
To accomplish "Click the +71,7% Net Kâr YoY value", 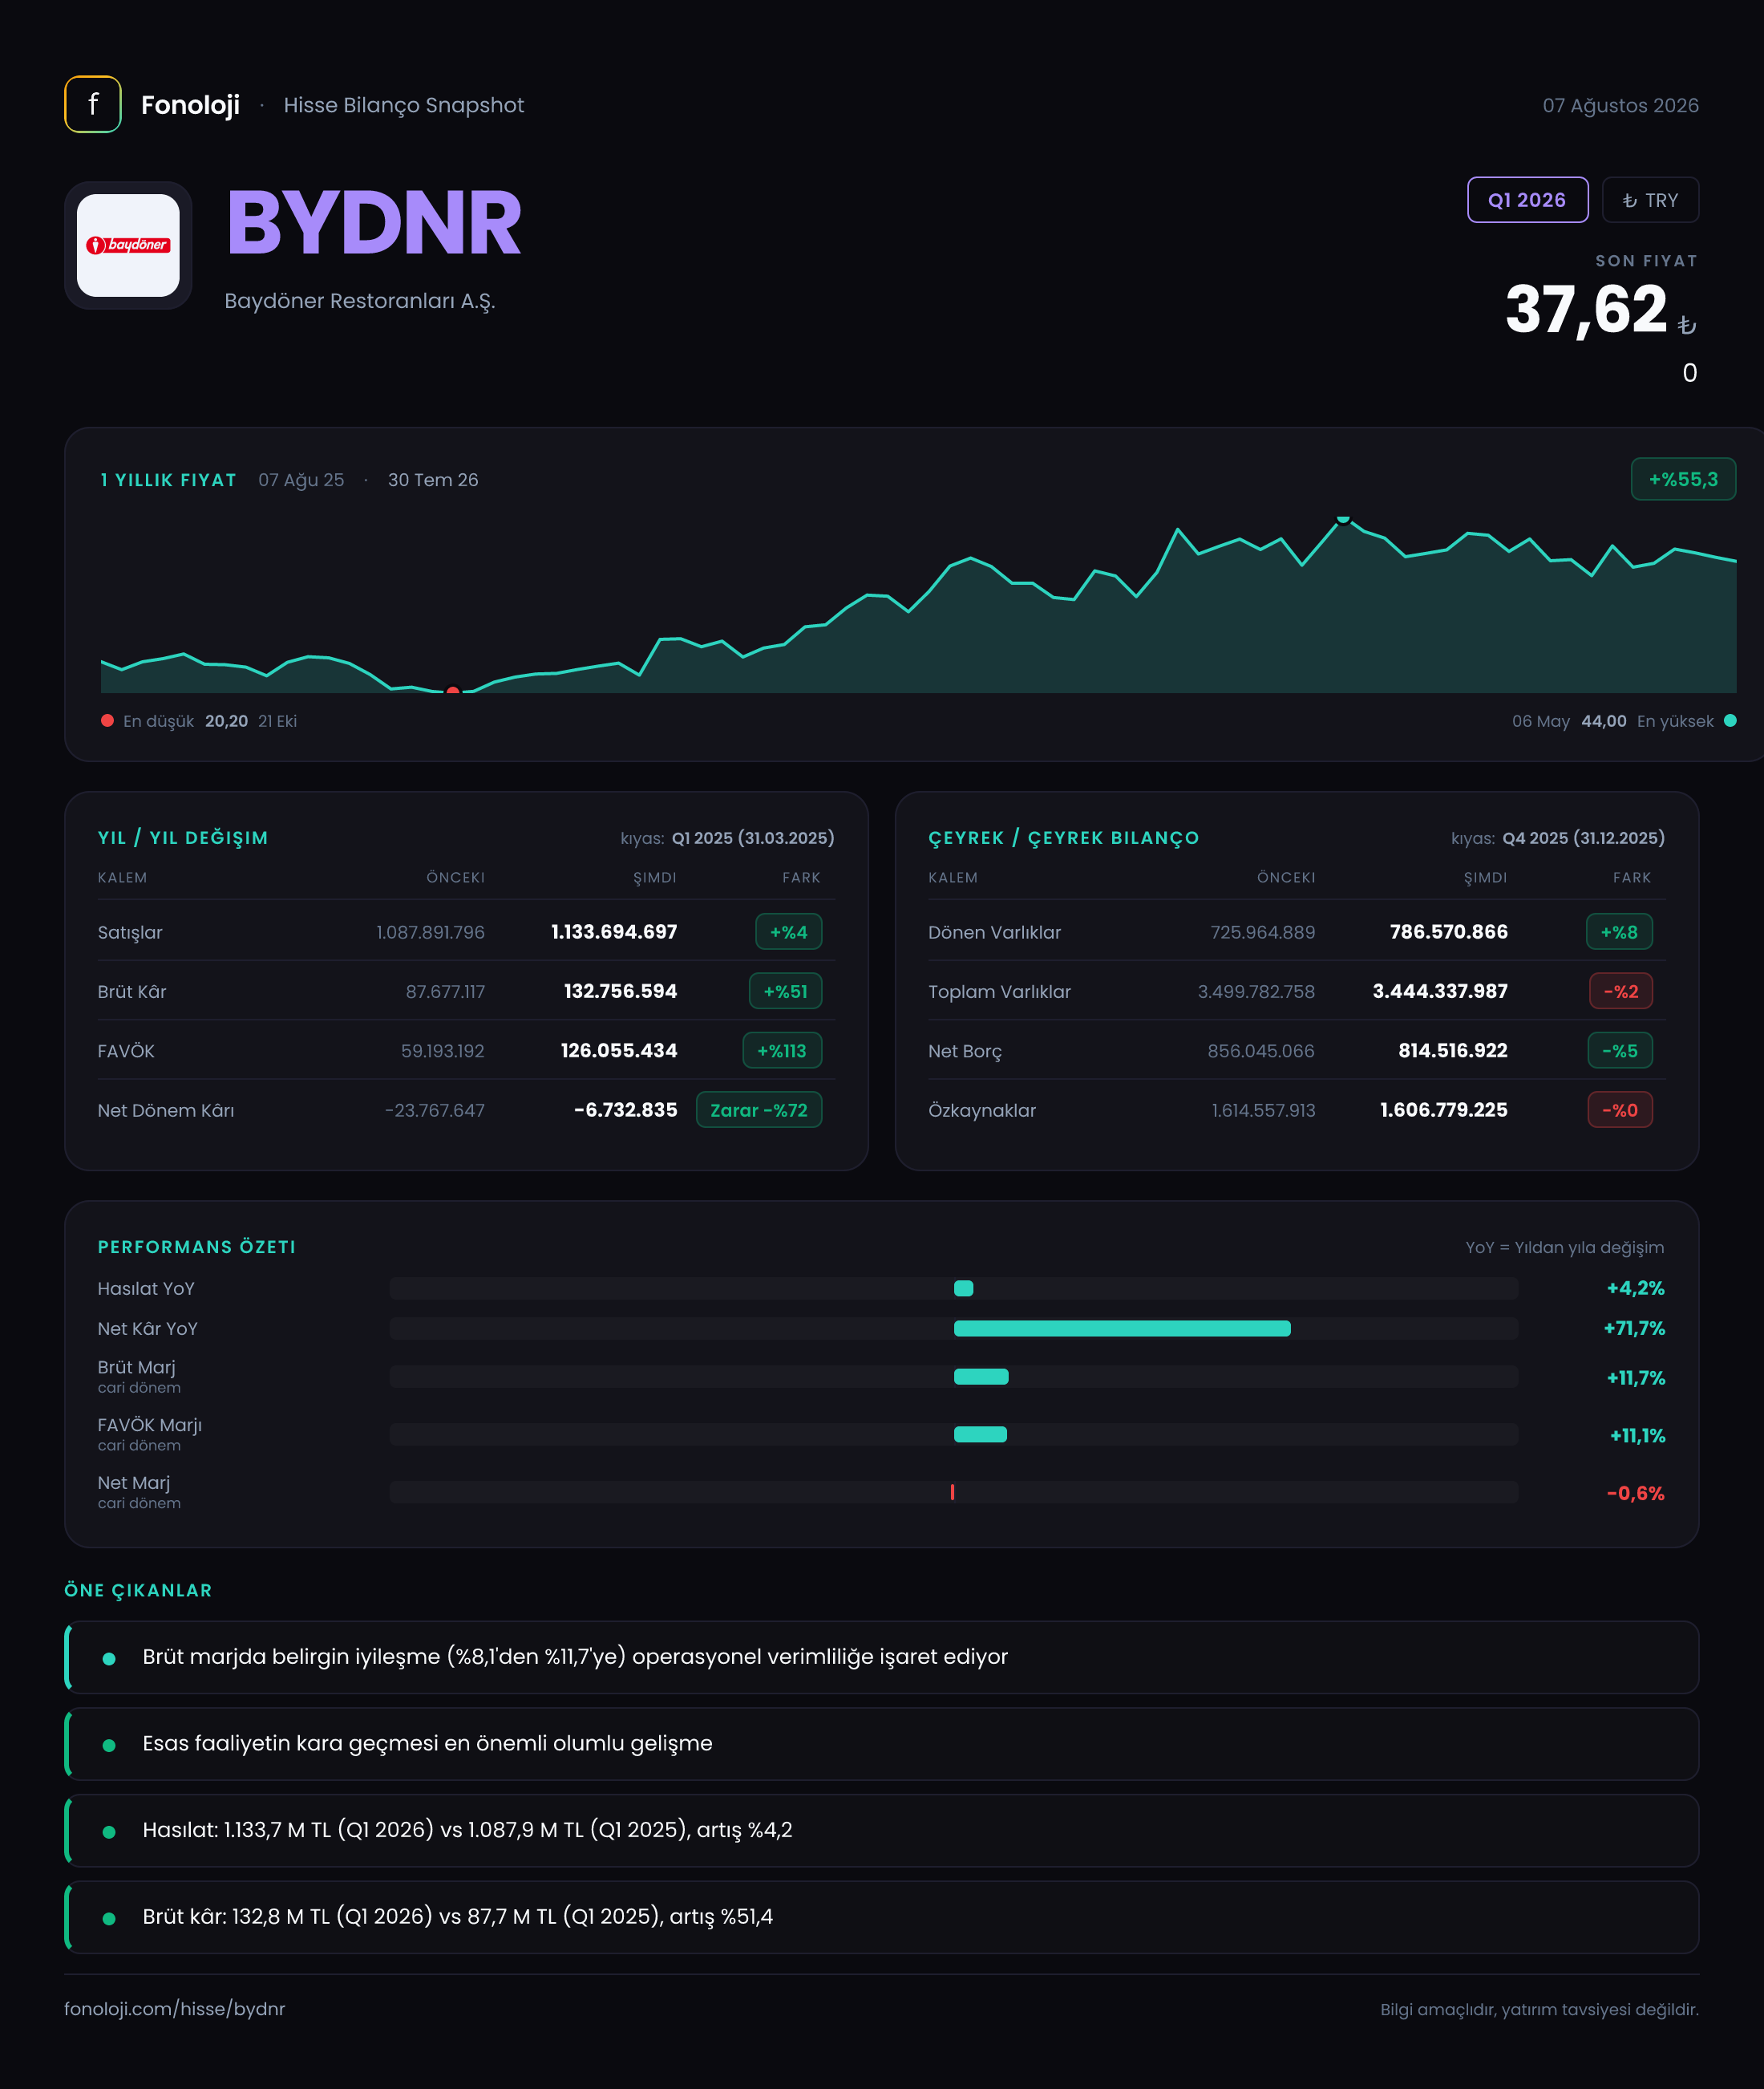I will tap(1634, 1328).
